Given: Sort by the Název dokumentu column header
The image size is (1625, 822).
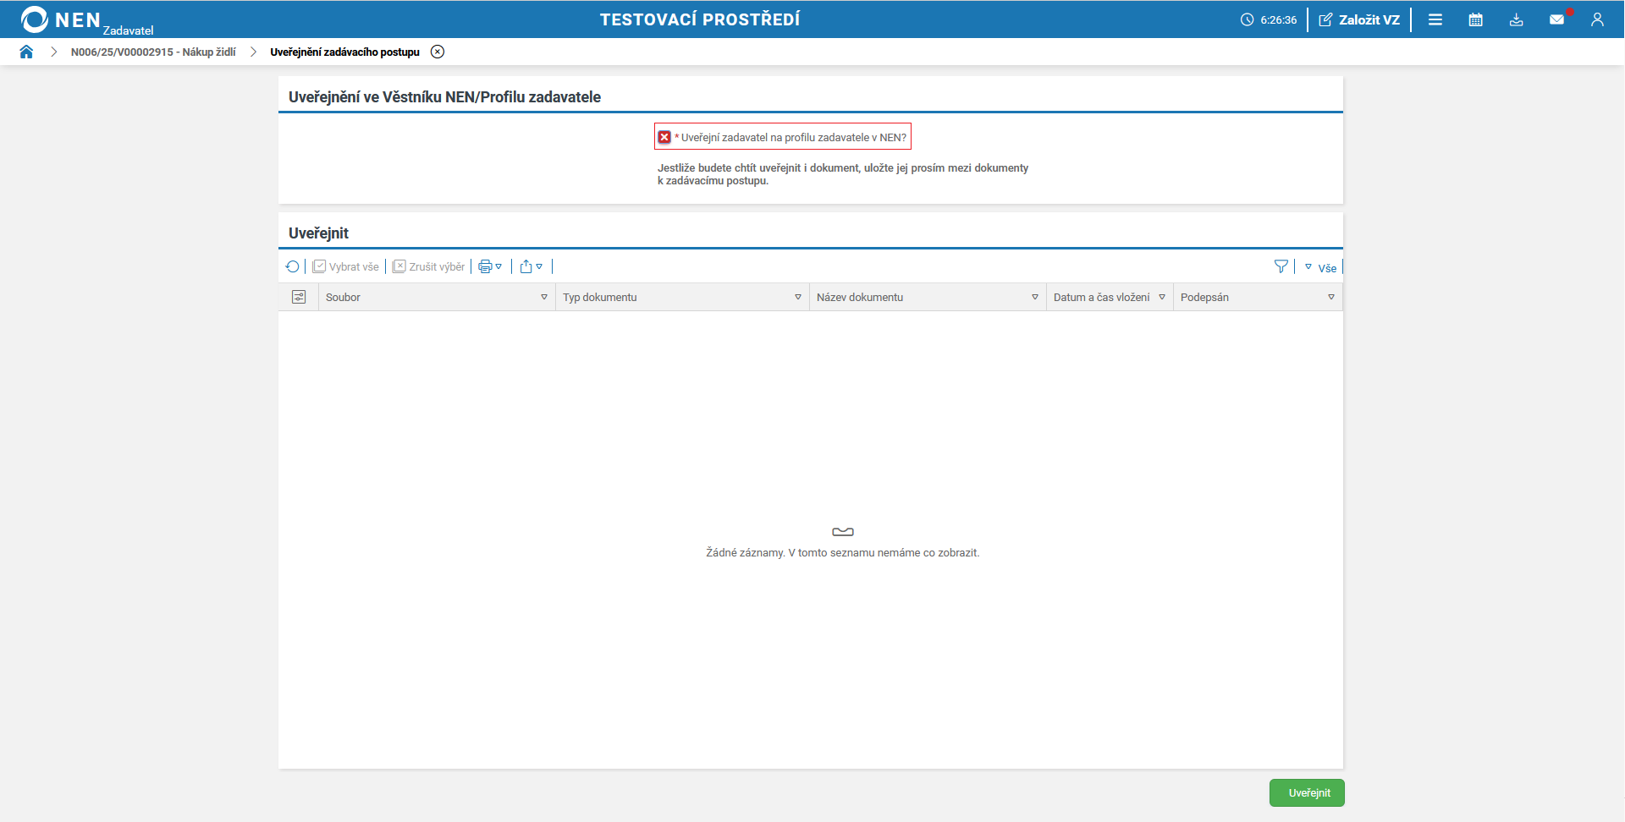Looking at the screenshot, I should click(x=860, y=297).
